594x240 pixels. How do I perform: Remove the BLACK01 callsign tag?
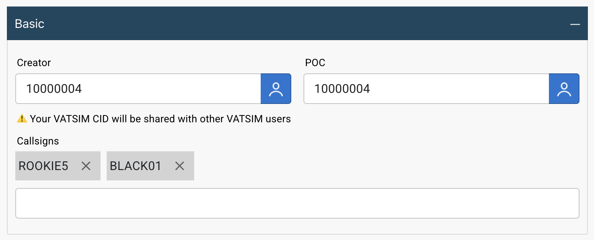click(x=180, y=166)
